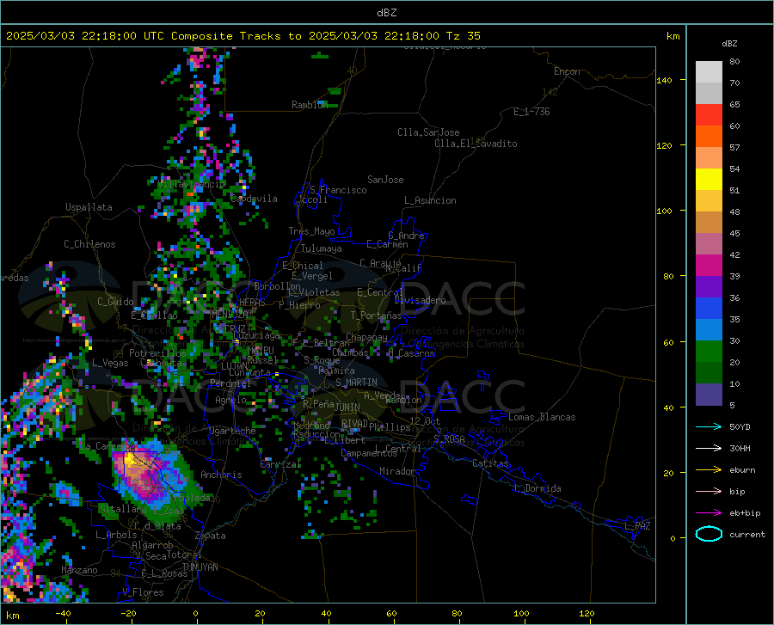Click the Anchoris map label
This screenshot has width=774, height=625.
tap(221, 475)
